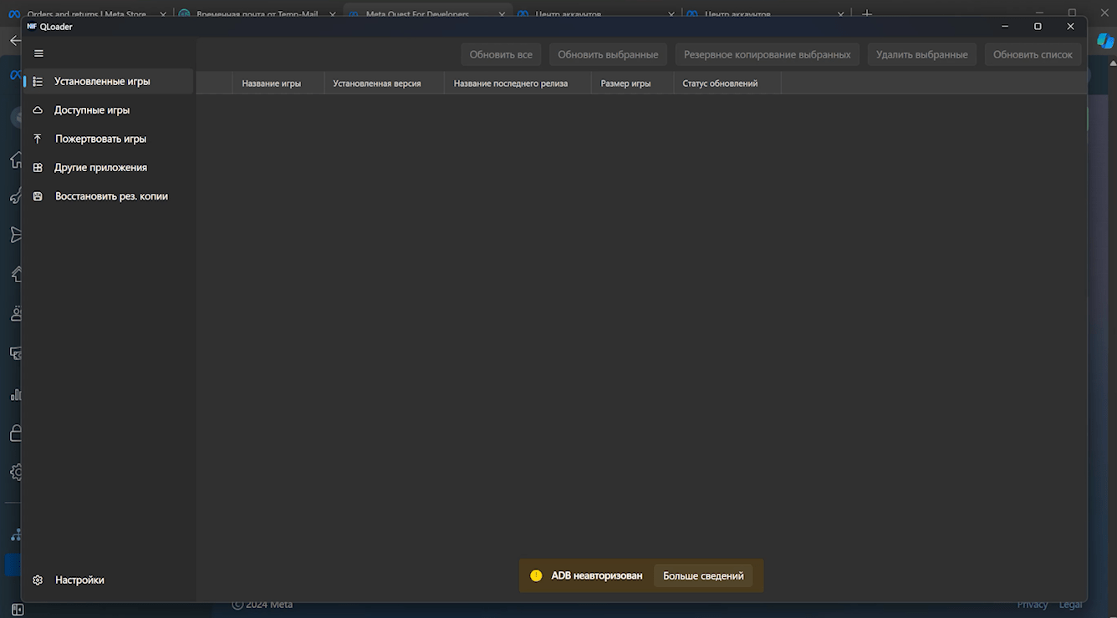Image resolution: width=1117 pixels, height=618 pixels.
Task: Click the Установленные игры list icon
Action: pyautogui.click(x=38, y=82)
